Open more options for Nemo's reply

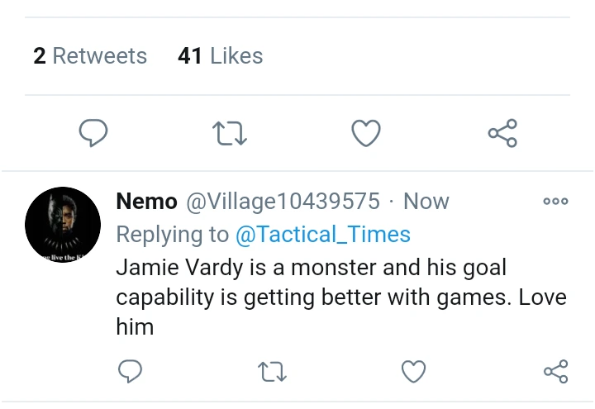click(x=555, y=201)
